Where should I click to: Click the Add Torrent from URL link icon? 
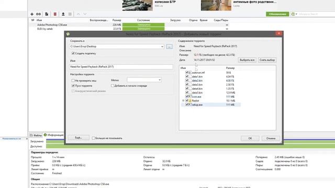pos(38,14)
